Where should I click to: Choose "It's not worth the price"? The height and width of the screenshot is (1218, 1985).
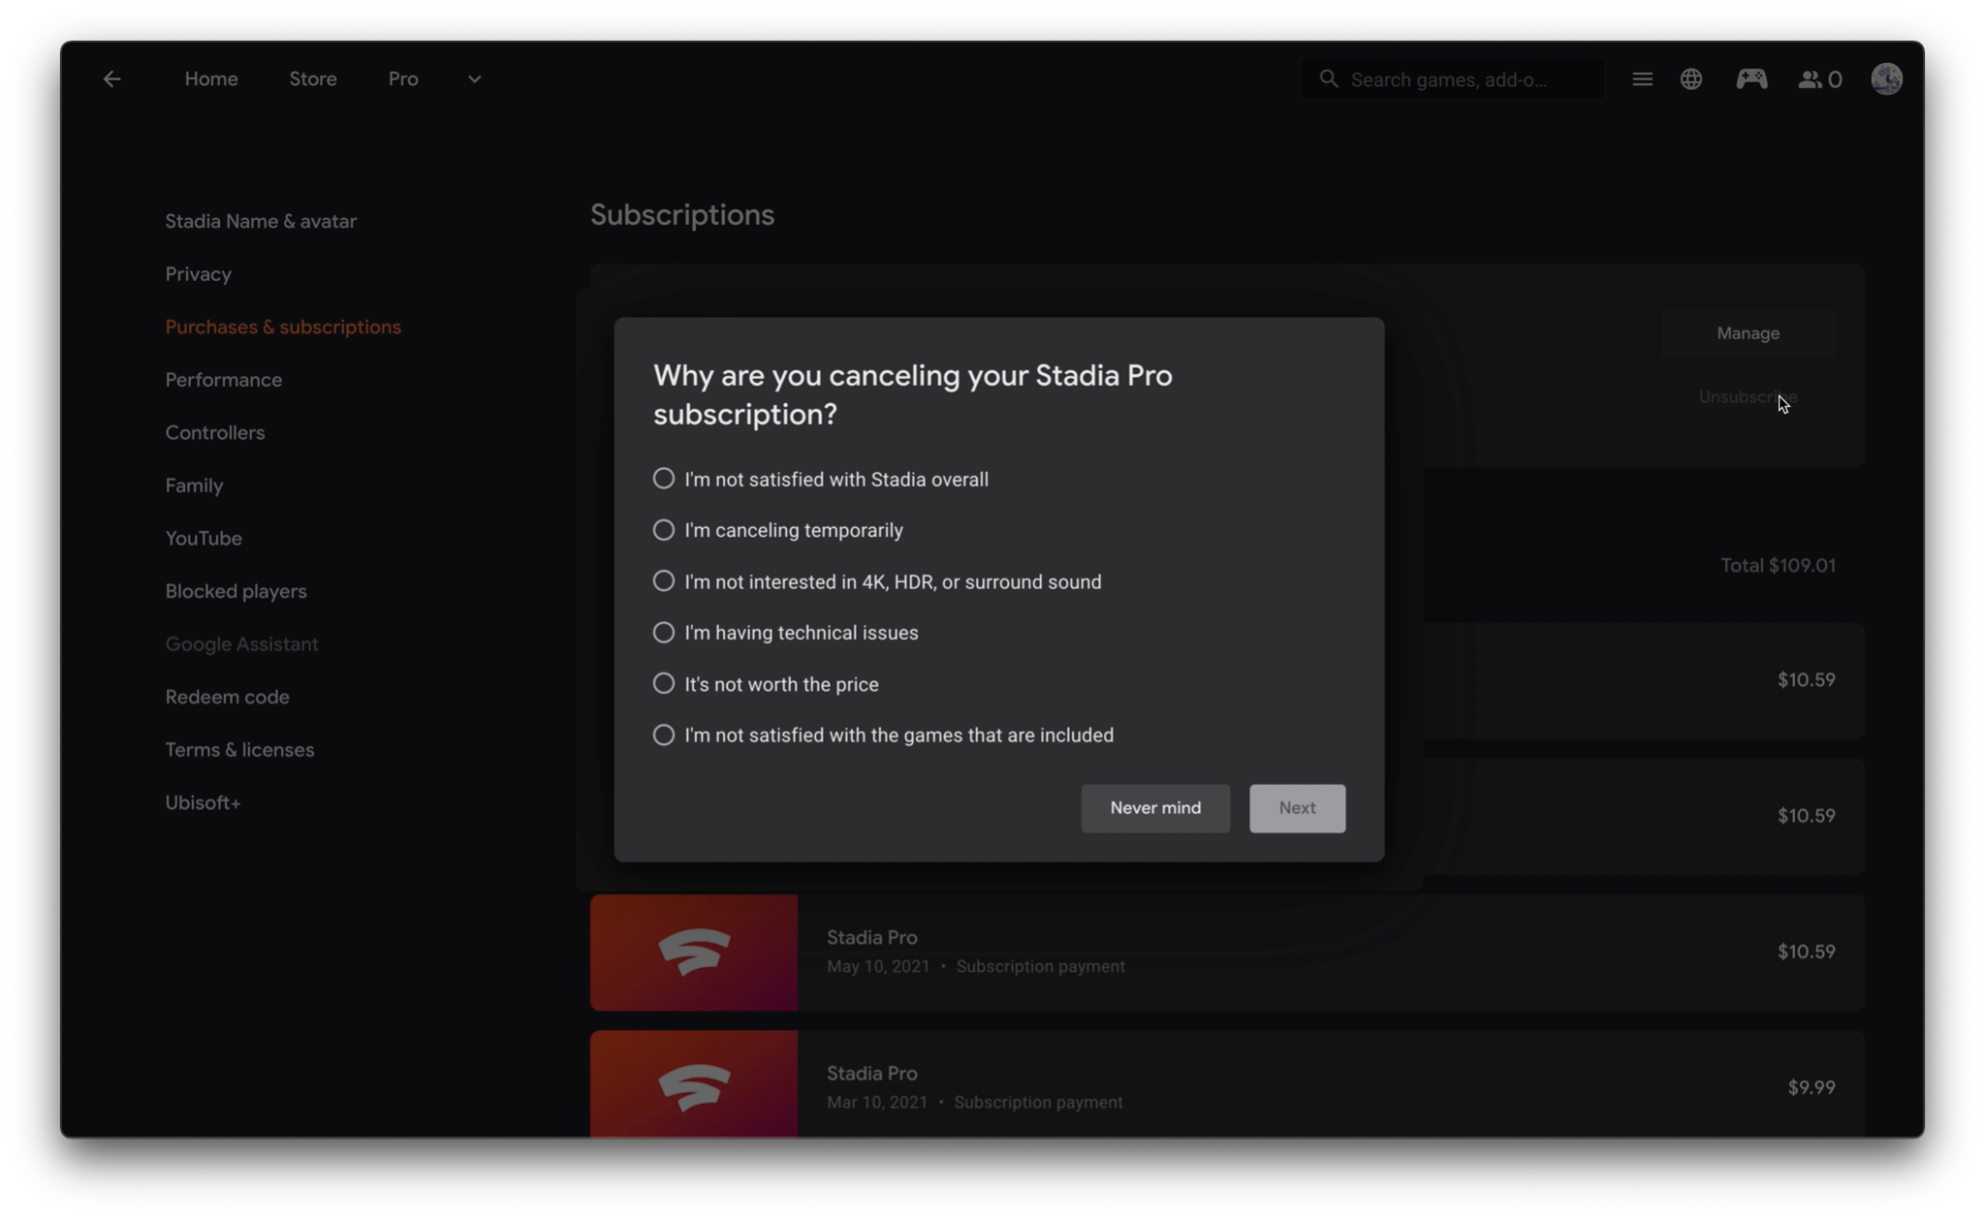point(766,684)
